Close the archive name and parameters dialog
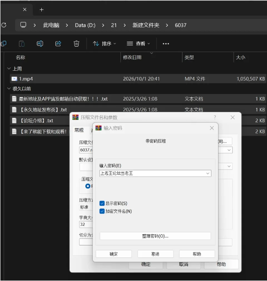 [x=233, y=117]
